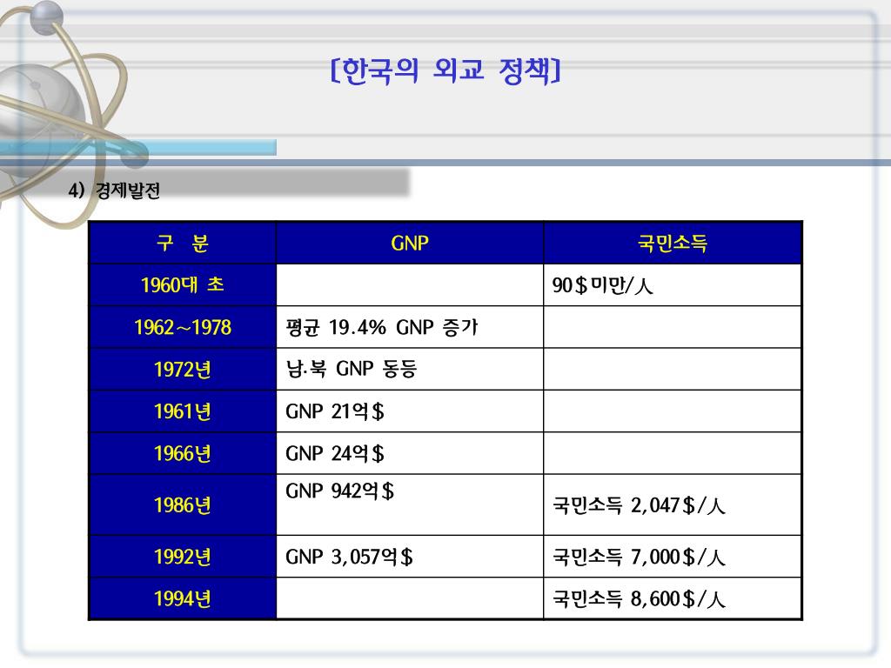Click the cell 90$미만/人
The height and width of the screenshot is (668, 891).
click(673, 285)
